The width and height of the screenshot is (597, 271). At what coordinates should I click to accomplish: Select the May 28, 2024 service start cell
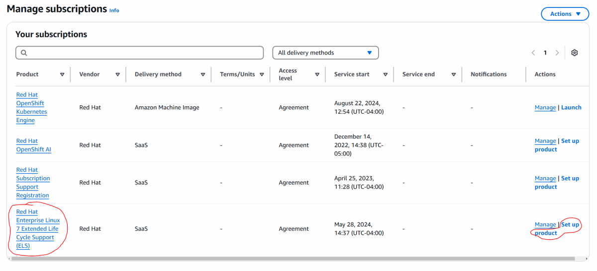(x=359, y=229)
